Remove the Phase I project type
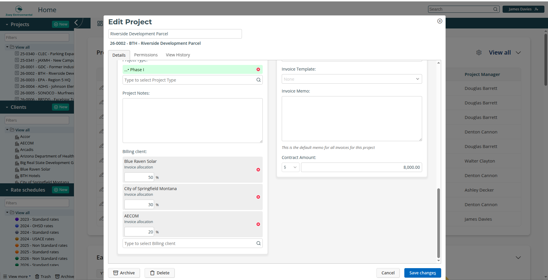Screen dimensions: 548x280 [x=258, y=69]
